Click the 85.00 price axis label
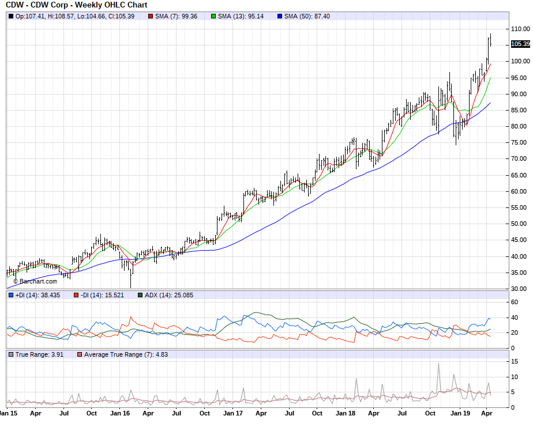The width and height of the screenshot is (533, 431). [519, 111]
